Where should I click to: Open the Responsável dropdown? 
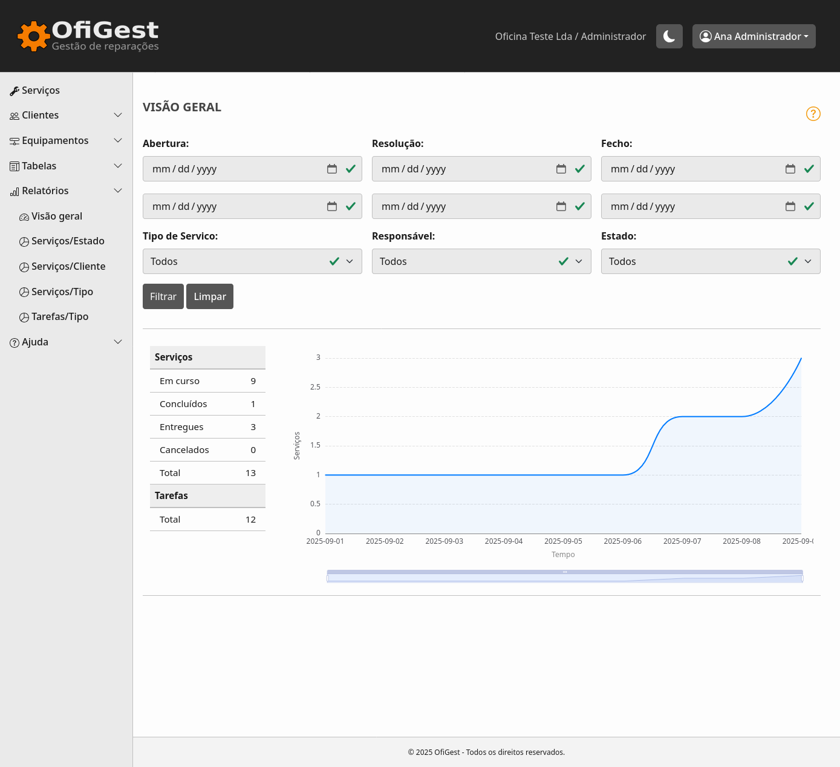click(x=481, y=261)
